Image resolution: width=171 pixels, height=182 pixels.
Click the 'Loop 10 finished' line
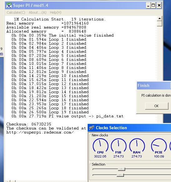pos(50,76)
